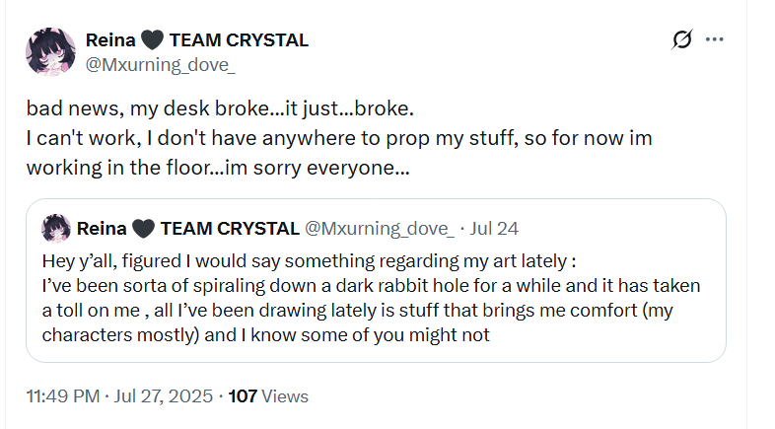The height and width of the screenshot is (429, 775).
Task: Click 'TEAM CRYSTAL' text in quoted post header
Action: 230,229
